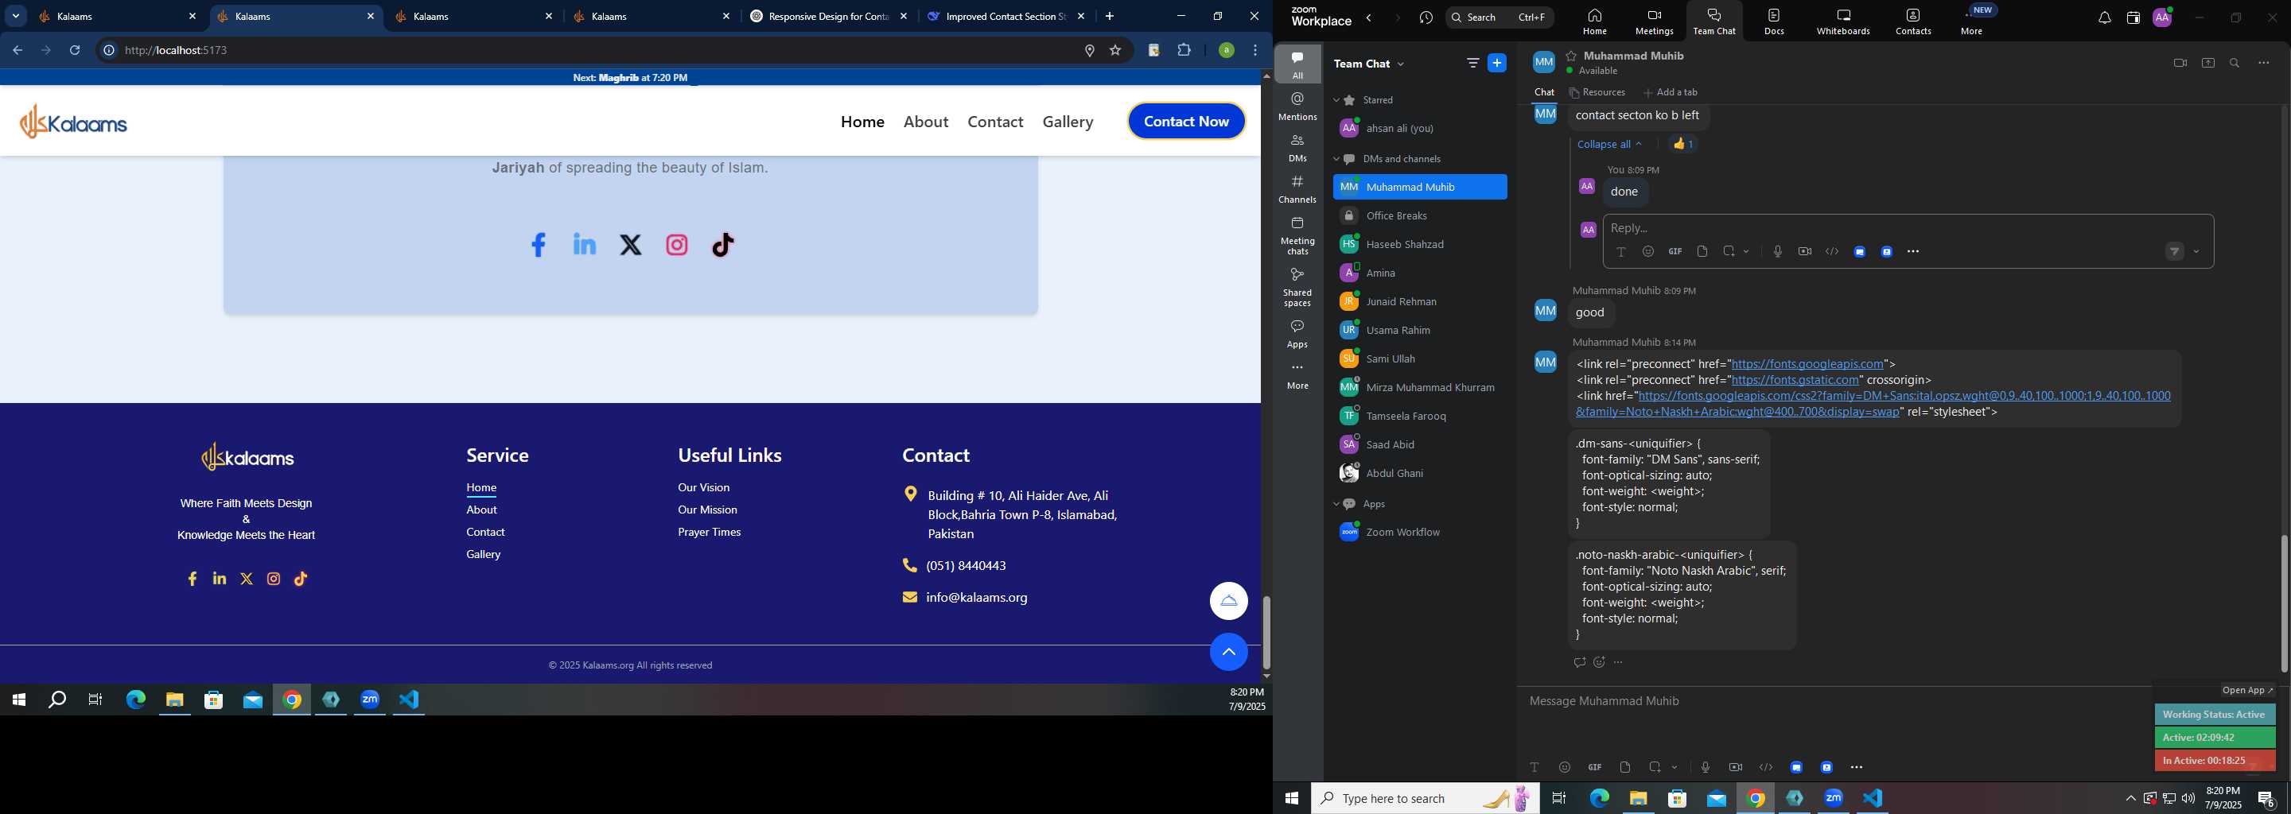
Task: Open About in the website navigation
Action: coord(926,122)
